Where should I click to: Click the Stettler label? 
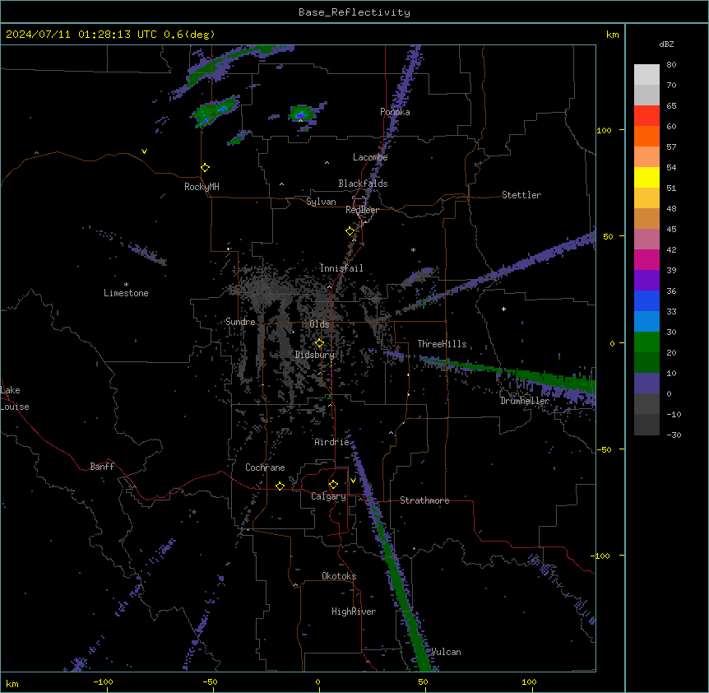521,195
